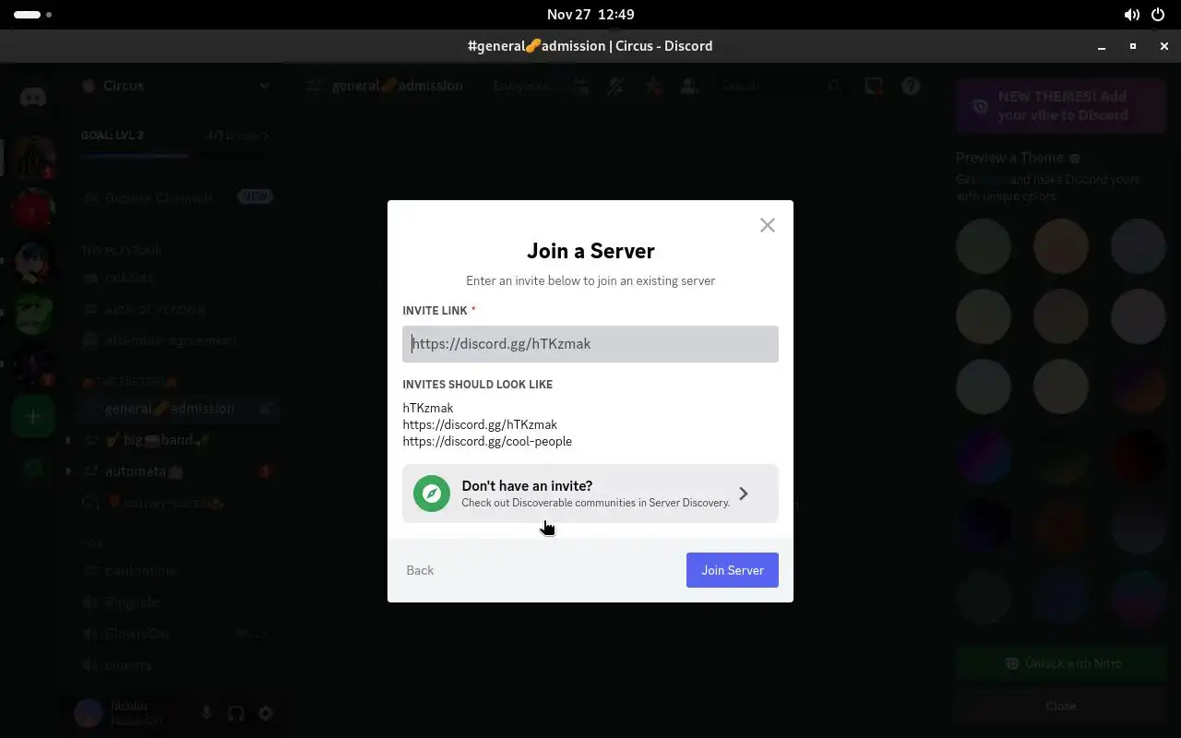The width and height of the screenshot is (1181, 738).
Task: Open User Settings gear icon
Action: pos(266,713)
